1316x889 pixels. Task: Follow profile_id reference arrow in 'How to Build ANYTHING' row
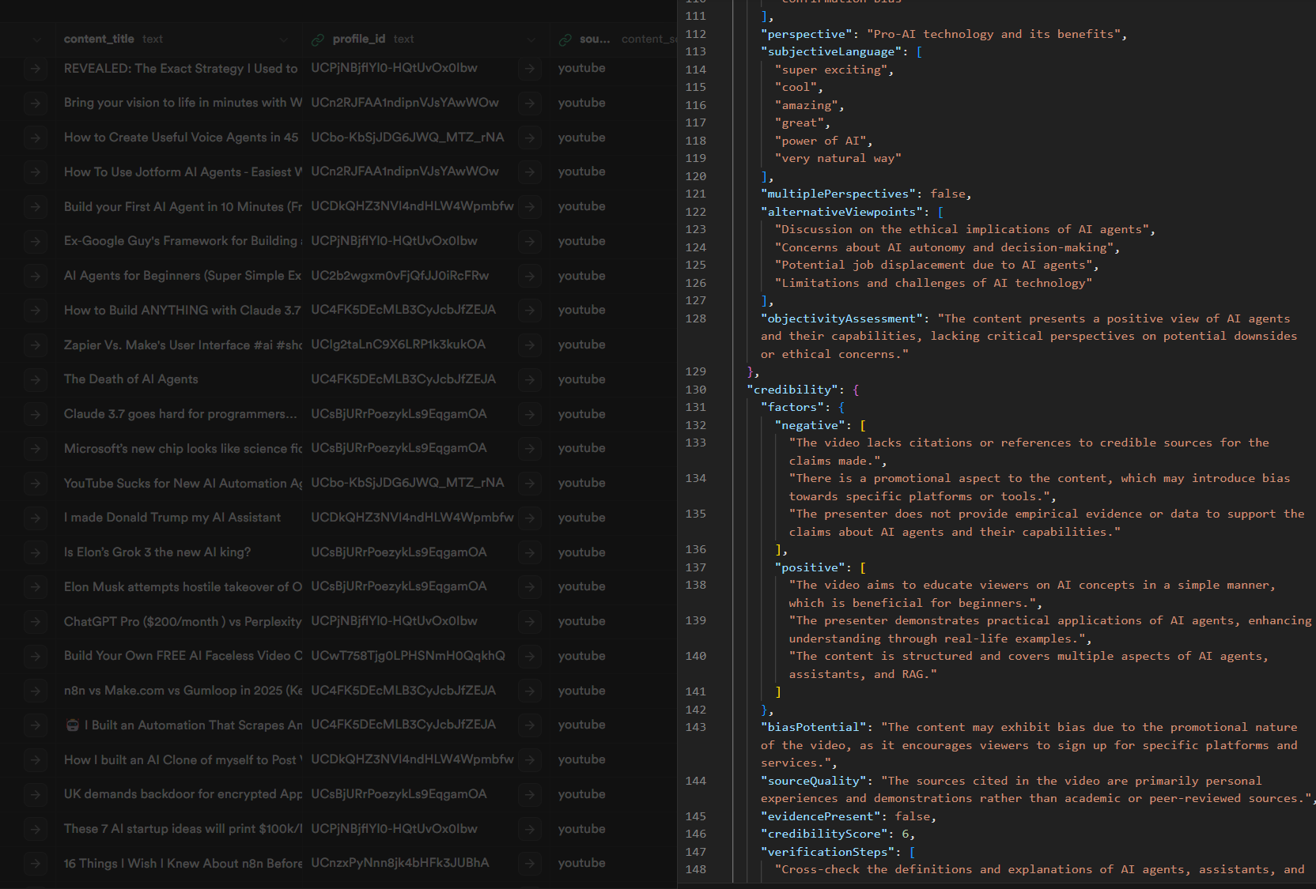coord(529,311)
